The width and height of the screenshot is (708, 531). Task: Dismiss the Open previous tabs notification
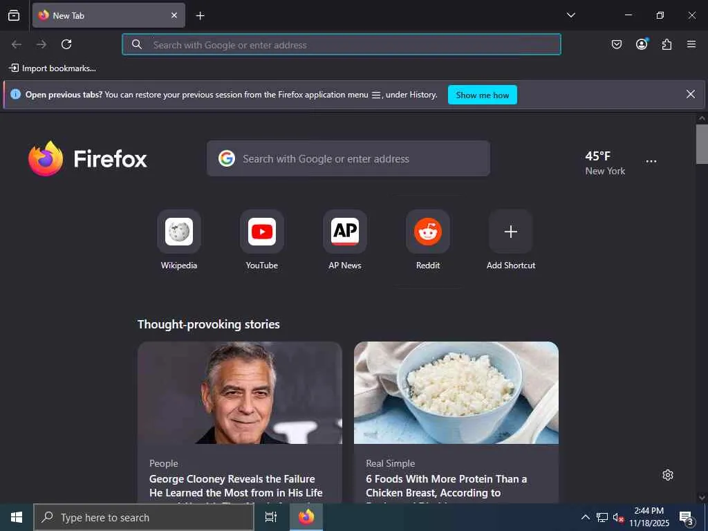tap(691, 94)
